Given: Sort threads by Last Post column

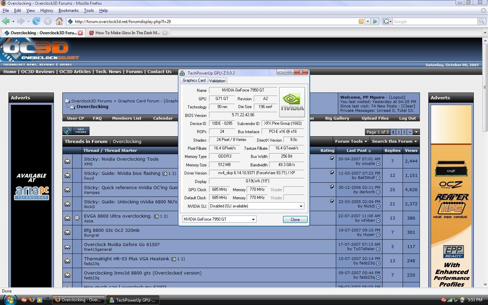Looking at the screenshot, I should 357,150.
